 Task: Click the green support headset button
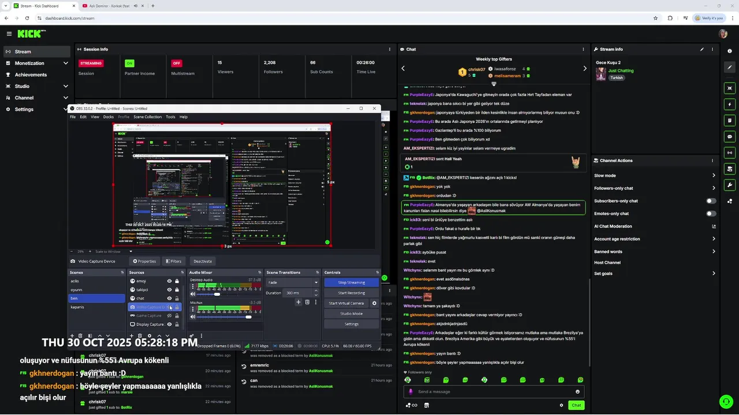coord(726,402)
